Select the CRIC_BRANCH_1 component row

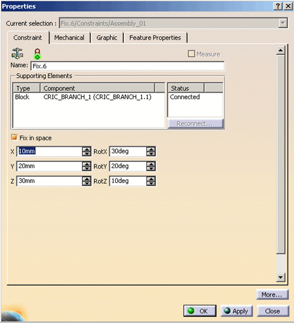[89, 97]
